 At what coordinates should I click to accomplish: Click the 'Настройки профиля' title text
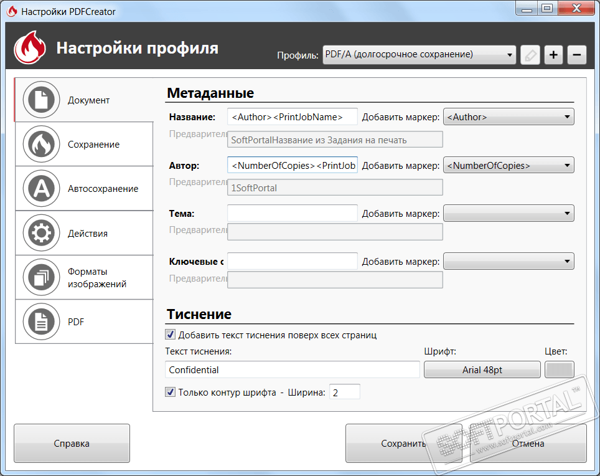(138, 48)
